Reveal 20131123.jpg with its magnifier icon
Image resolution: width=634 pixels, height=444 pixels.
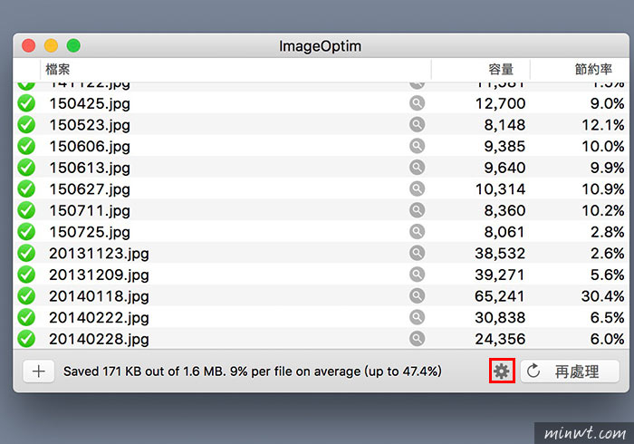point(417,253)
